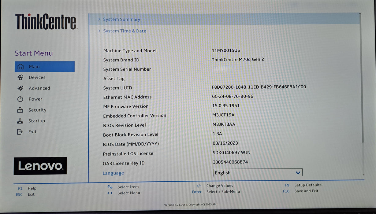Click the Power button icon
This screenshot has width=376, height=214.
coord(20,99)
